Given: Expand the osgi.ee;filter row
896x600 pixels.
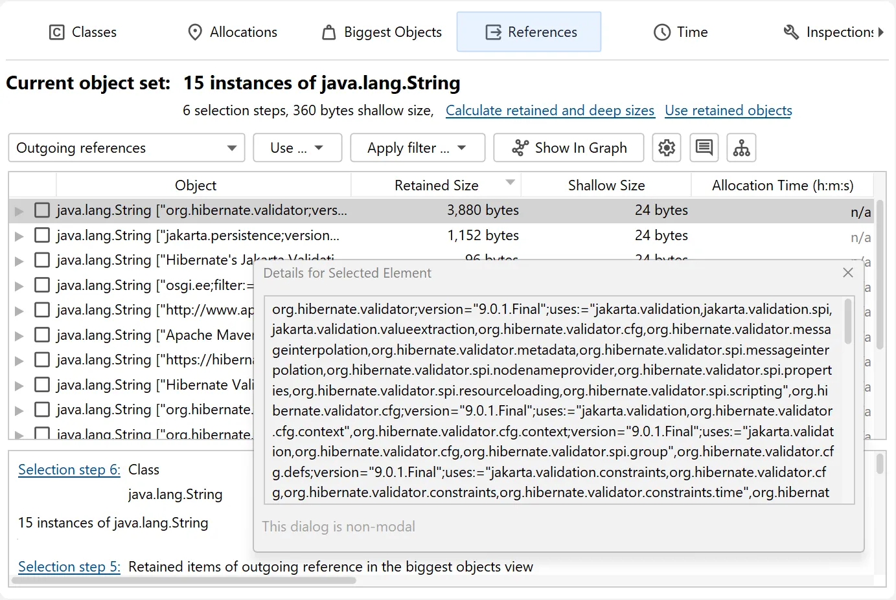Looking at the screenshot, I should point(19,286).
